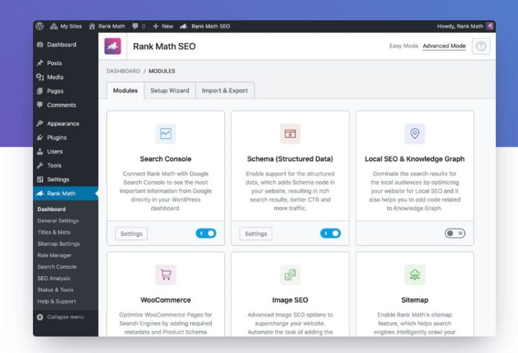Switch to Easy Mode

tap(403, 46)
